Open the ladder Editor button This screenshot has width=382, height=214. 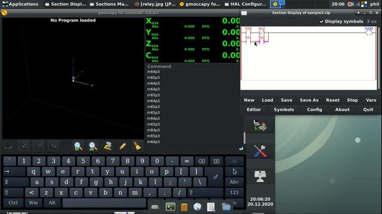click(254, 109)
